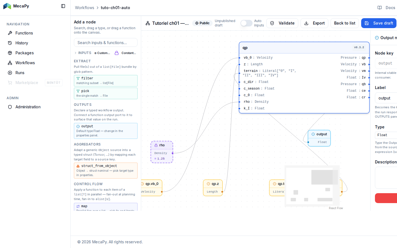Click the History clock icon
This screenshot has height=248, width=397.
tap(10, 43)
